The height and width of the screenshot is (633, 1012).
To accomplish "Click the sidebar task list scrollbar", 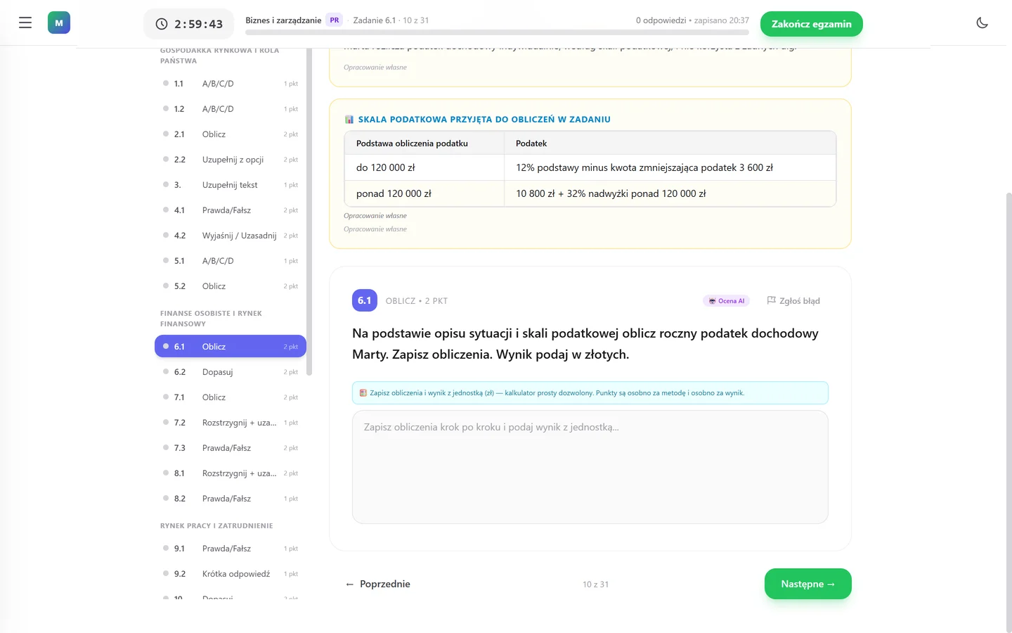I will [x=309, y=211].
